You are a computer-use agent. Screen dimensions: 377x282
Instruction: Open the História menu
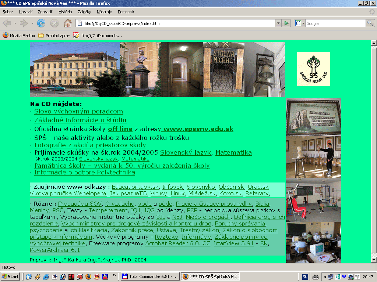pyautogui.click(x=65, y=12)
